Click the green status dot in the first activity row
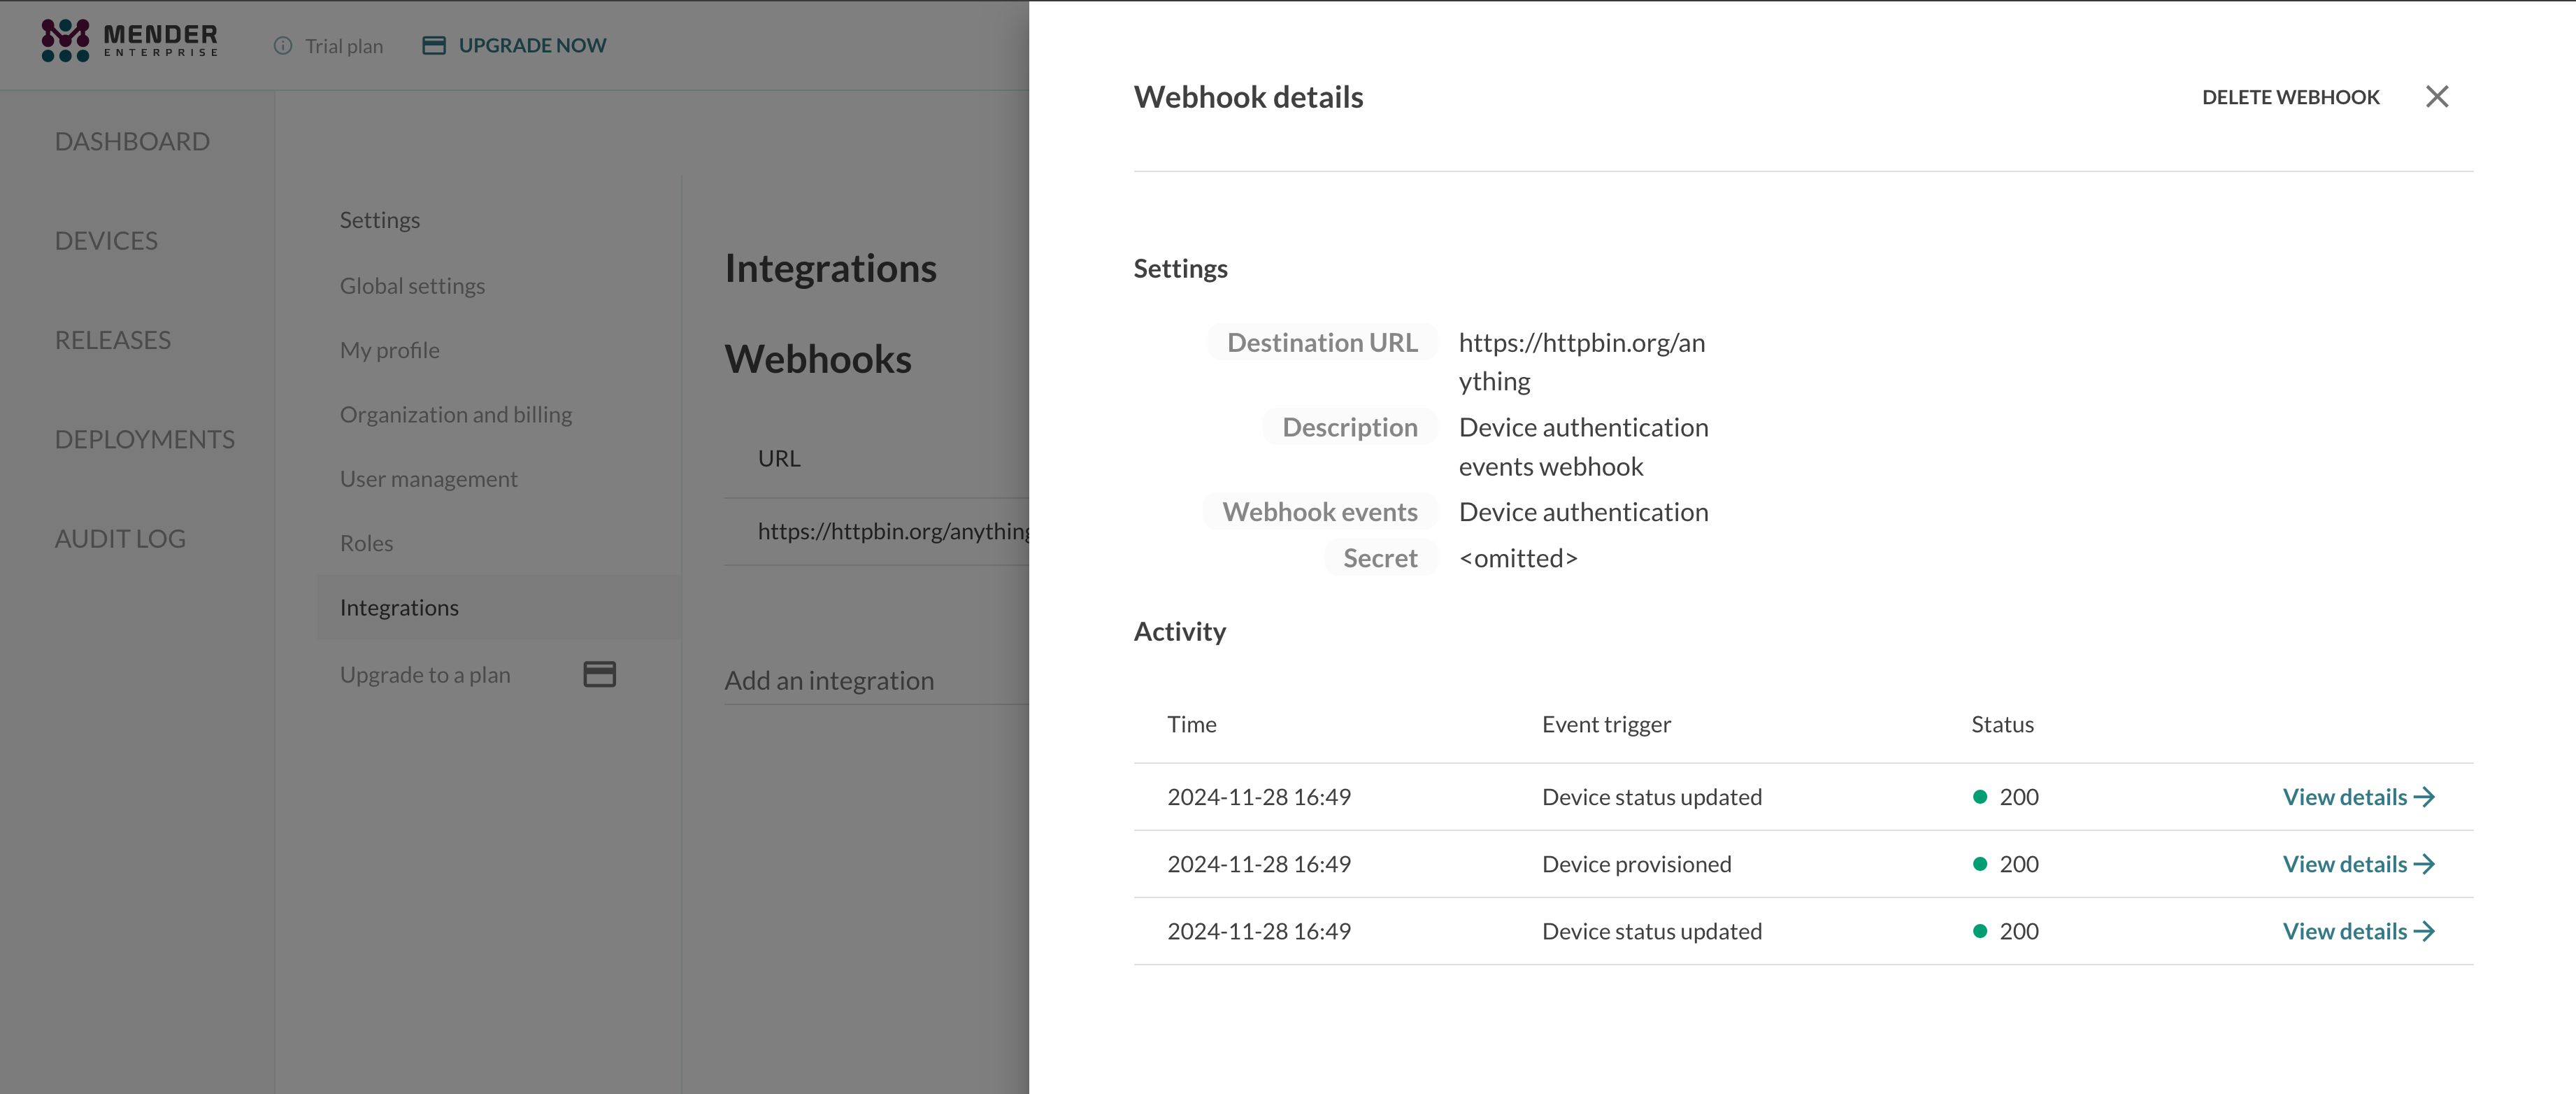Viewport: 2576px width, 1094px height. point(1979,797)
